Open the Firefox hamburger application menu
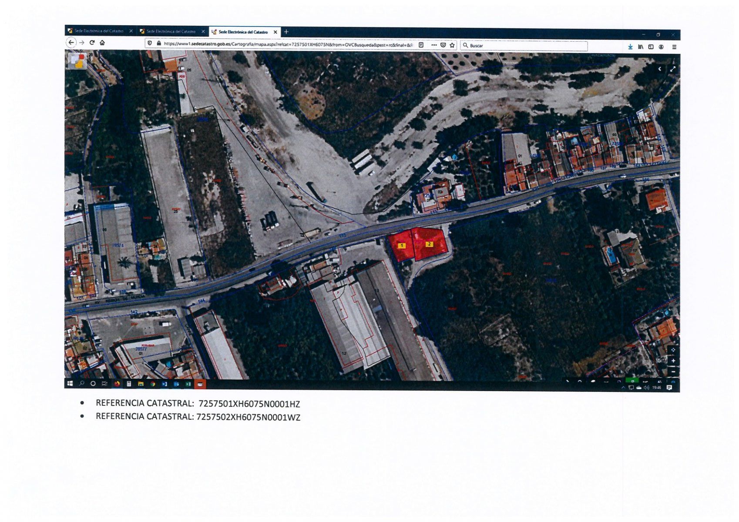Screen dimensions: 739x522 (674, 47)
